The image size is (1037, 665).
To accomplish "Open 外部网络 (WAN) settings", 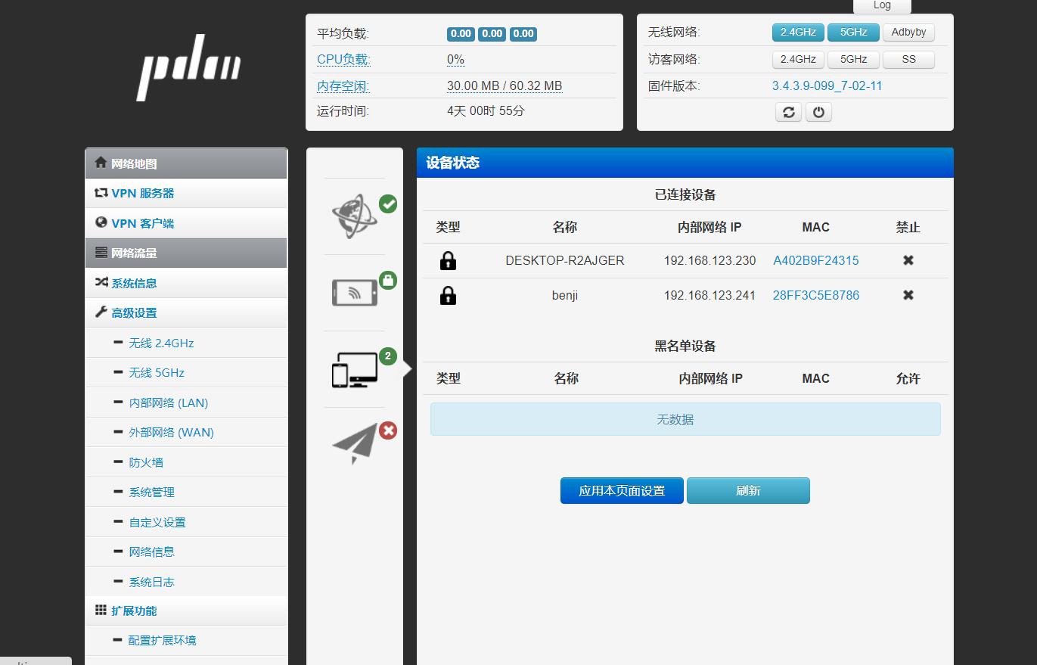I will [x=186, y=433].
